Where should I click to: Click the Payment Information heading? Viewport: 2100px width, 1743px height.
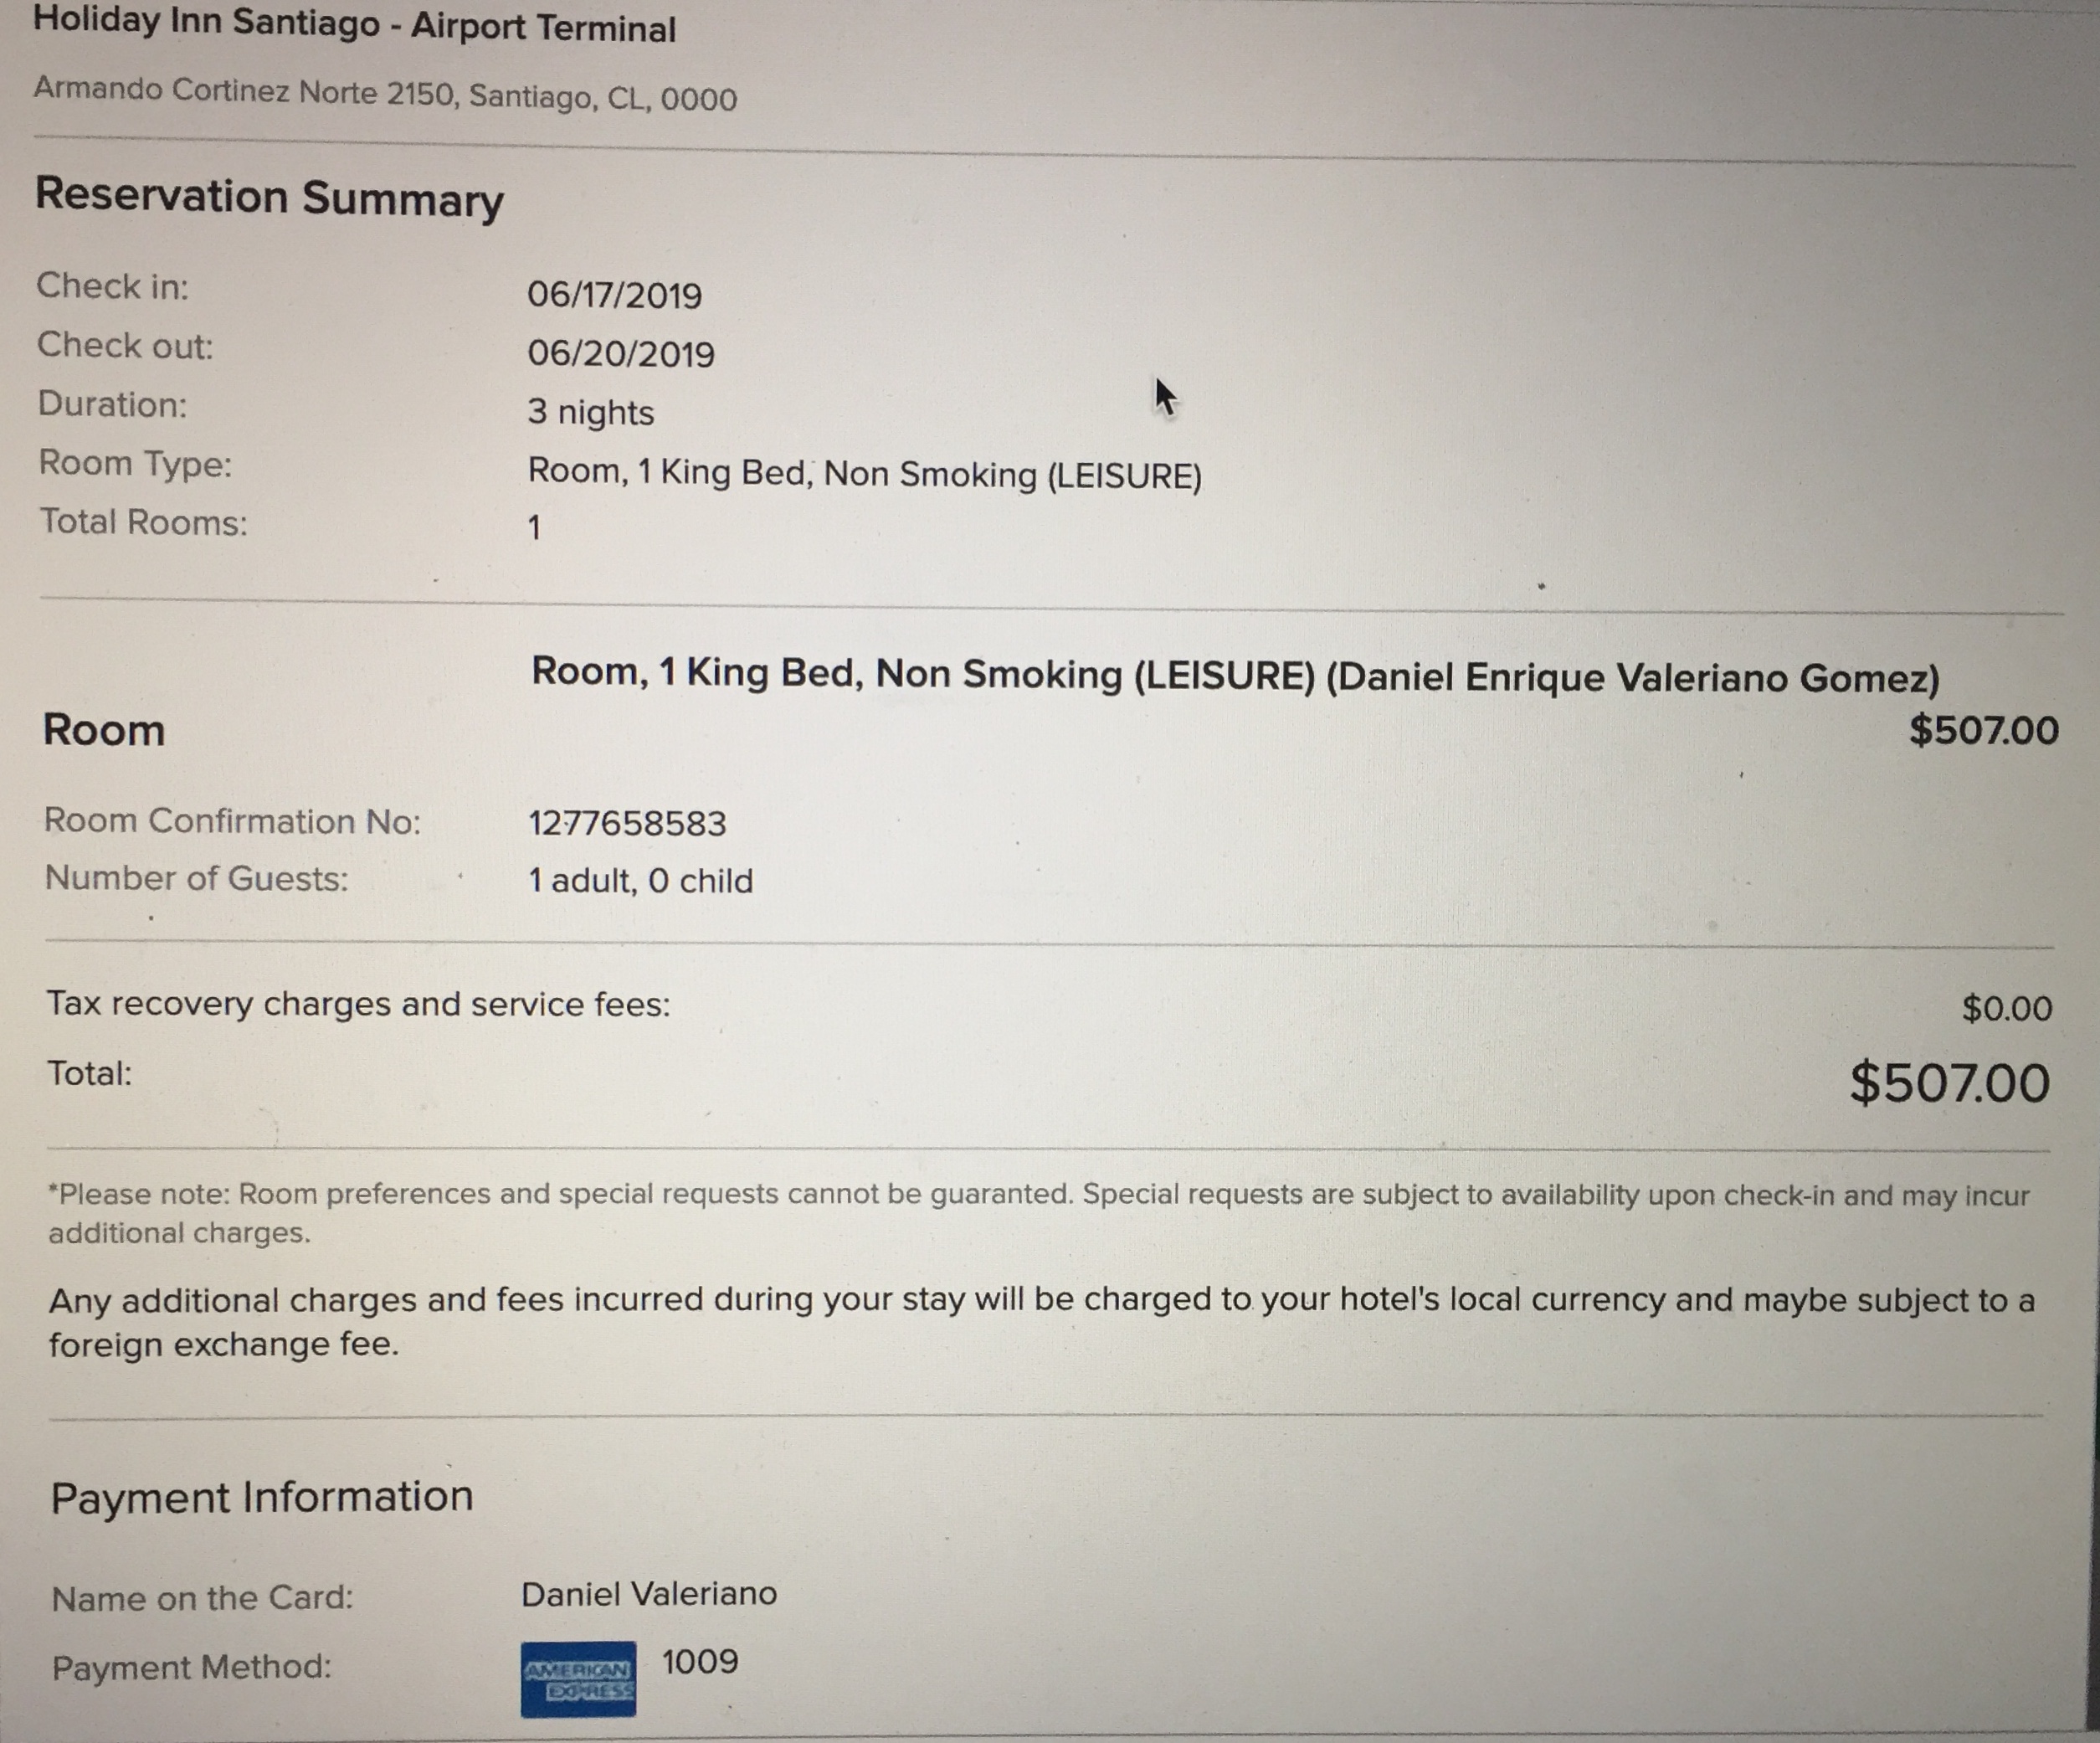[262, 1497]
